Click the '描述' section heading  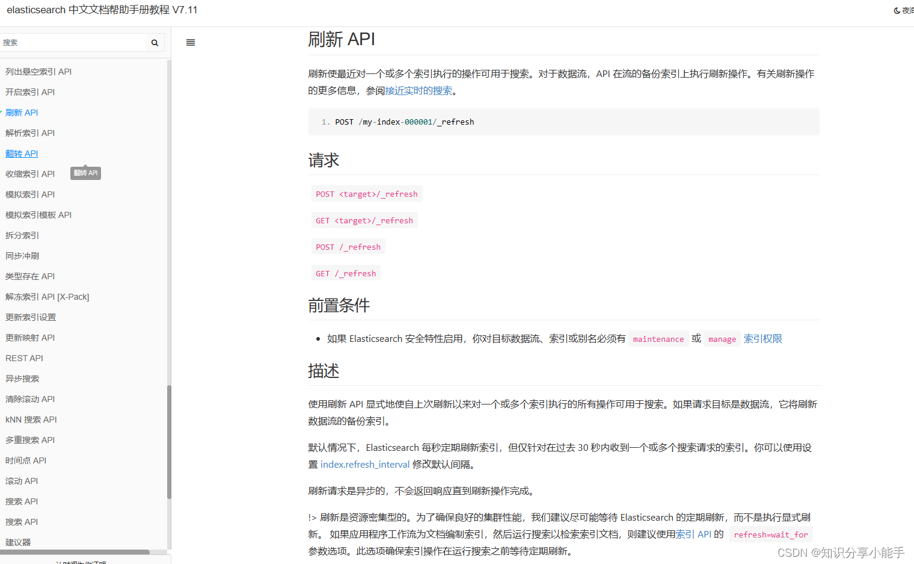click(x=324, y=371)
